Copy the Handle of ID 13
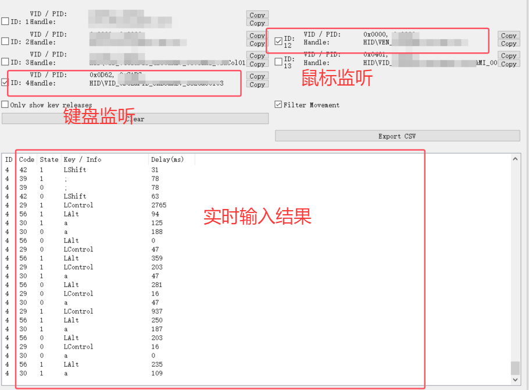The width and height of the screenshot is (529, 390). point(509,63)
